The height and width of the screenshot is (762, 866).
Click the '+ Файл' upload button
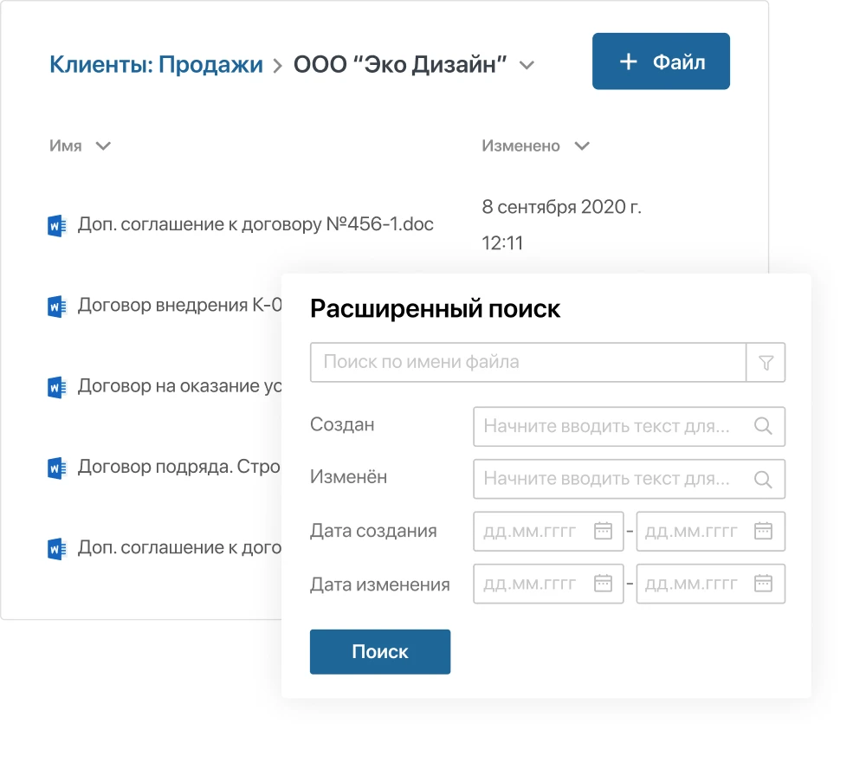660,61
